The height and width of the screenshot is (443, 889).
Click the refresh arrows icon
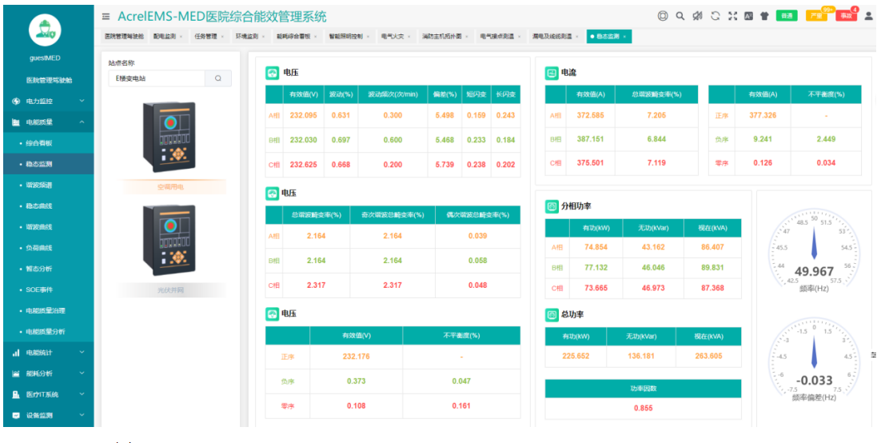(x=715, y=16)
